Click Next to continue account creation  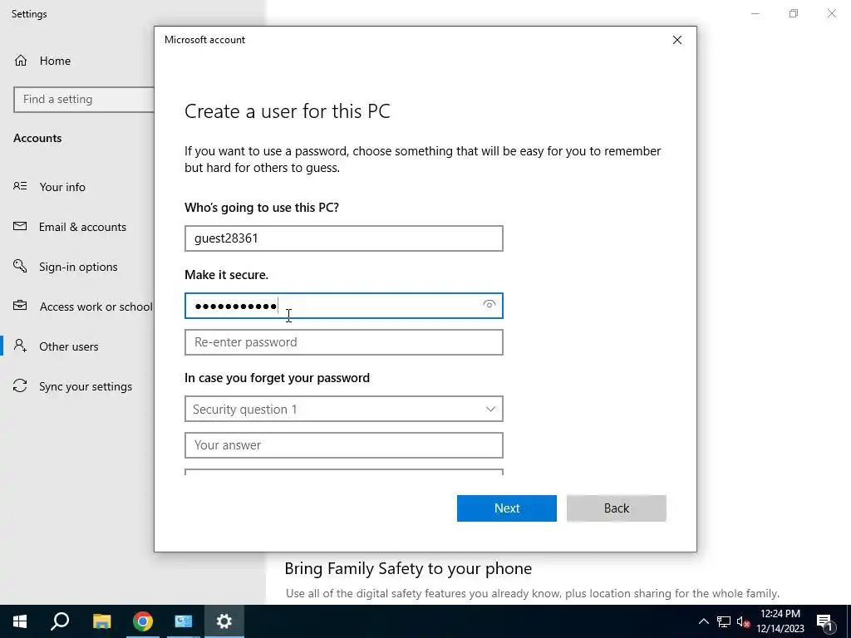point(506,508)
